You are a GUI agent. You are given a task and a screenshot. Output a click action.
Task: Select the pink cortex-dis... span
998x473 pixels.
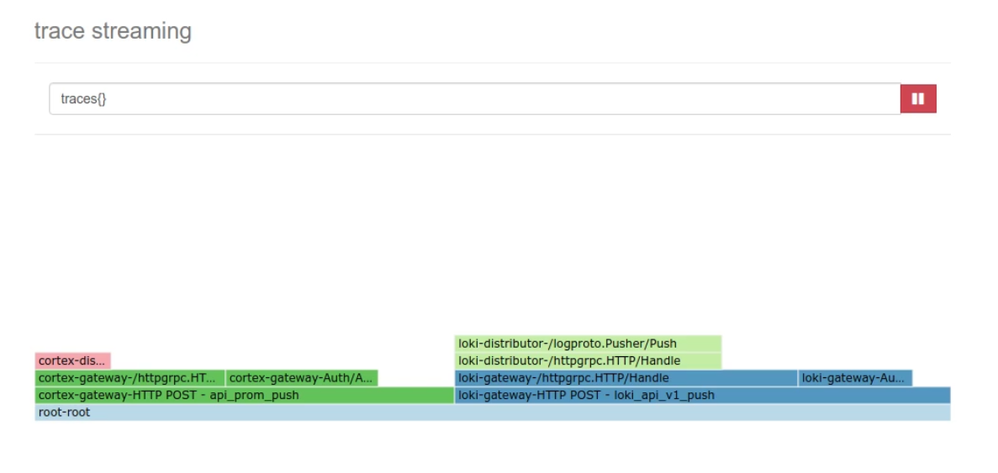[72, 361]
